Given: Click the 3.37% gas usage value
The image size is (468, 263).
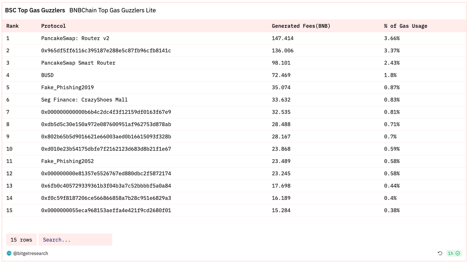Looking at the screenshot, I should coord(392,50).
